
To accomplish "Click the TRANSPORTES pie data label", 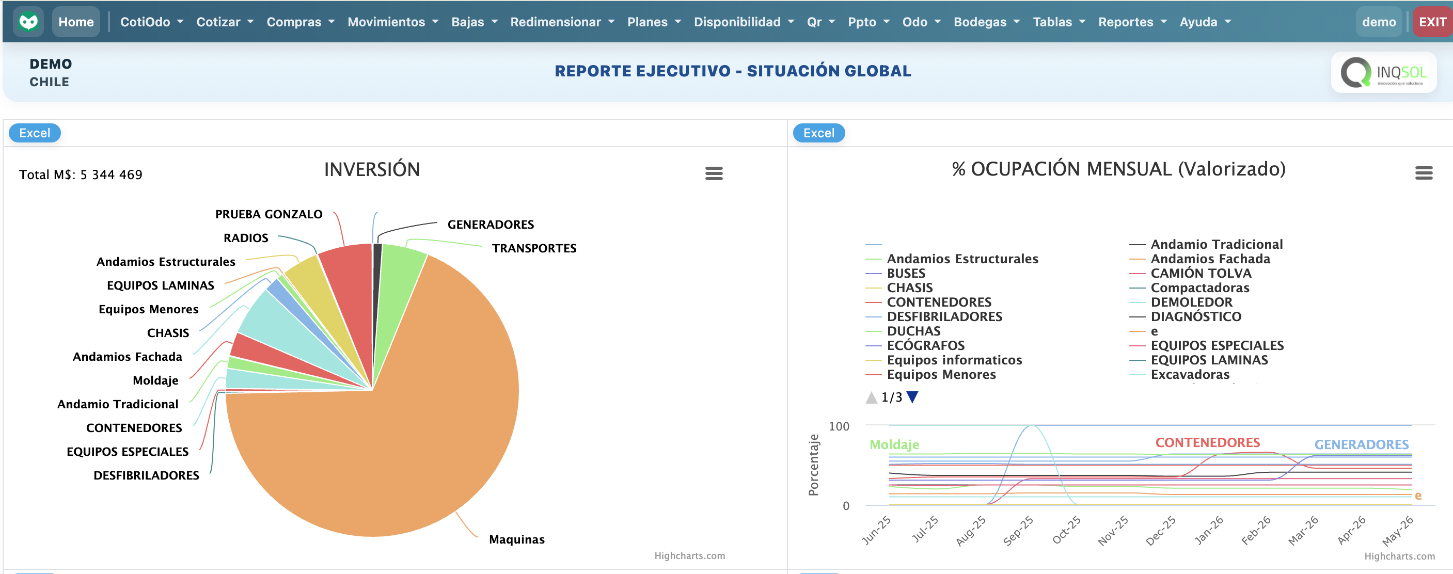I will pyautogui.click(x=534, y=248).
